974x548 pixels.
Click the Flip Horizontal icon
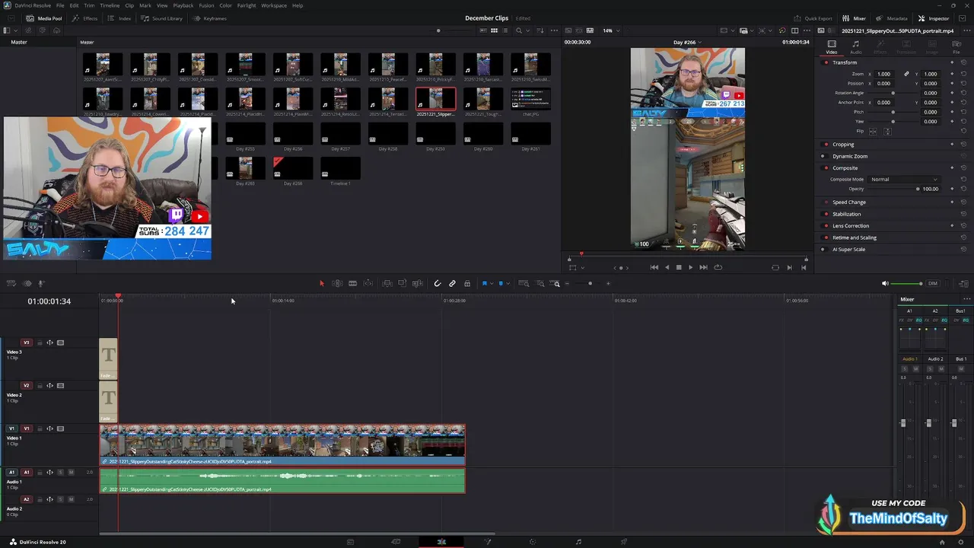(x=873, y=132)
